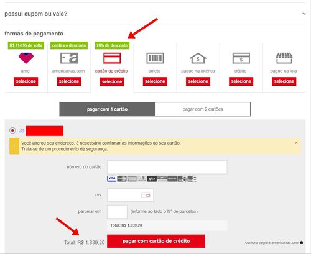
Task: Focus the número do cartão field
Action: tap(167, 167)
